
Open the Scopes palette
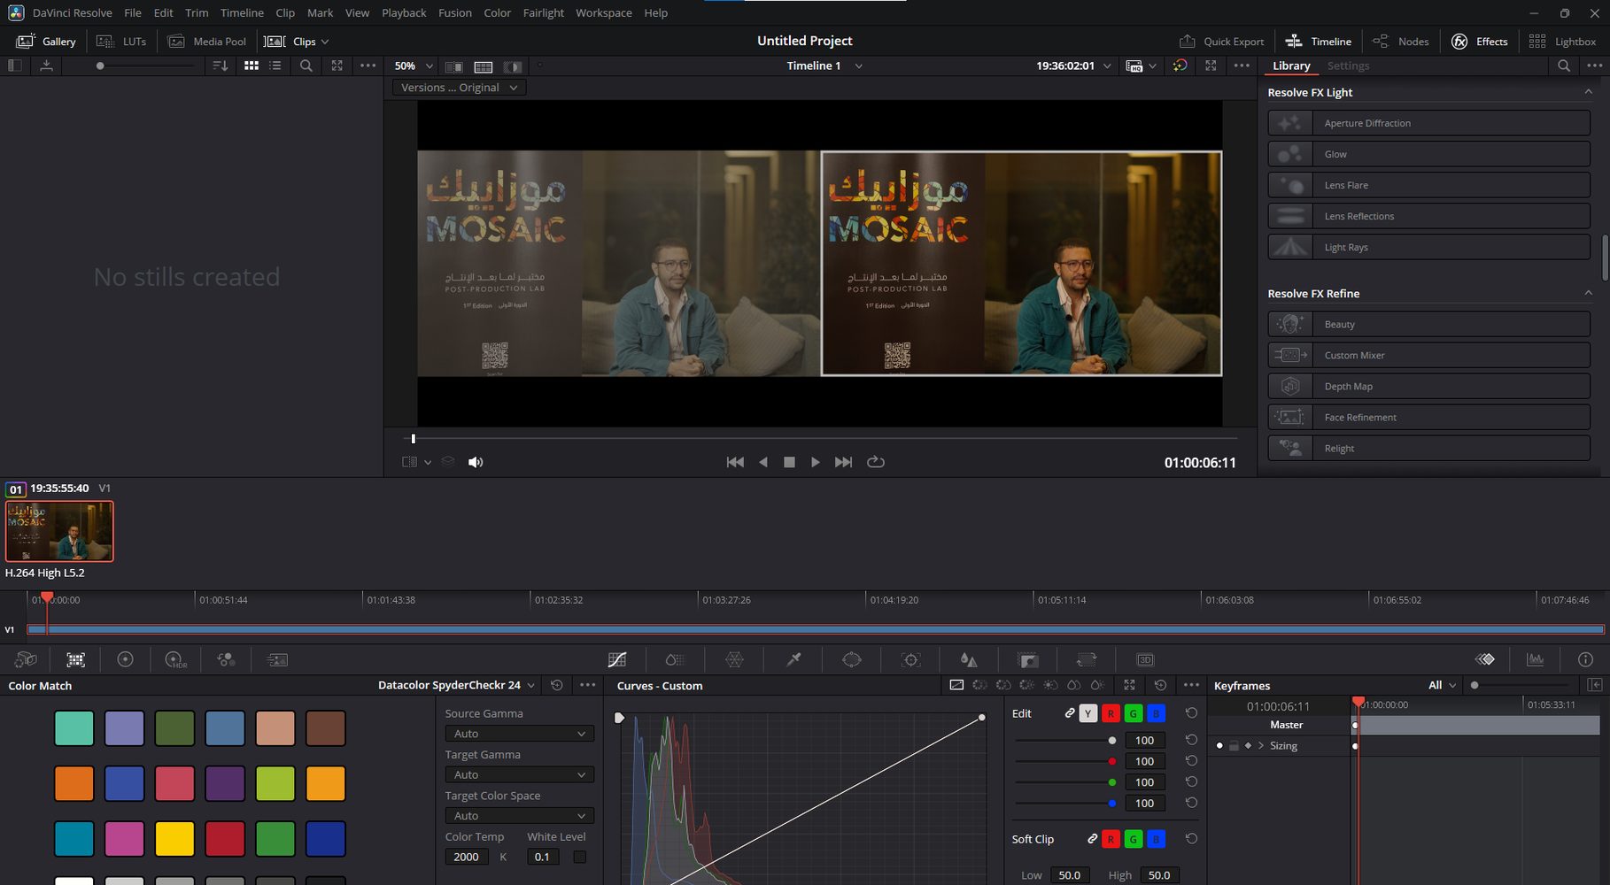(1536, 659)
